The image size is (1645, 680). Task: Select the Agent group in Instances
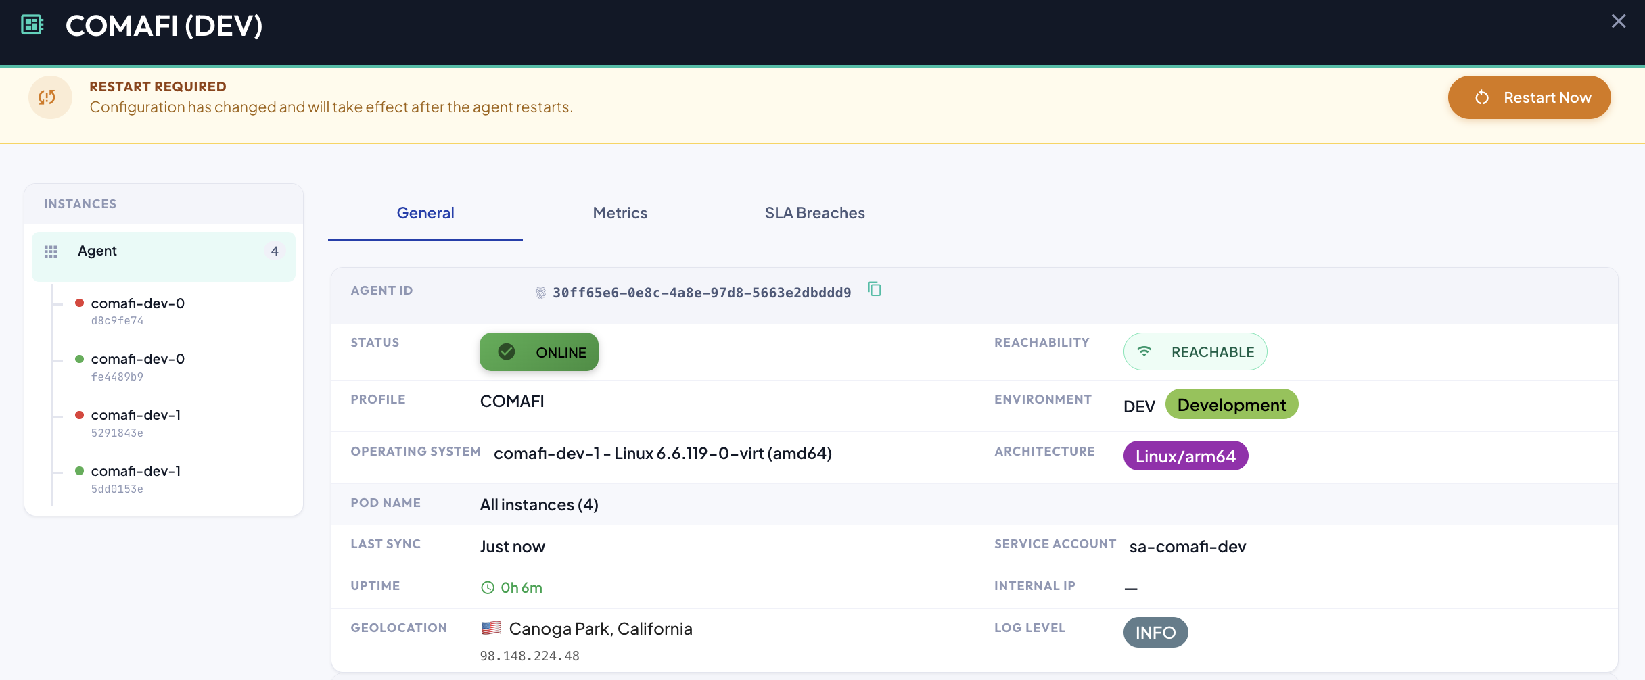(164, 256)
